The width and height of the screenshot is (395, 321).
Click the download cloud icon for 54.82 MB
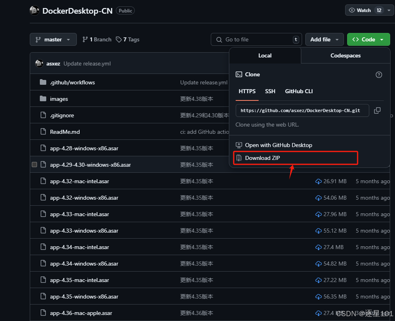319,264
